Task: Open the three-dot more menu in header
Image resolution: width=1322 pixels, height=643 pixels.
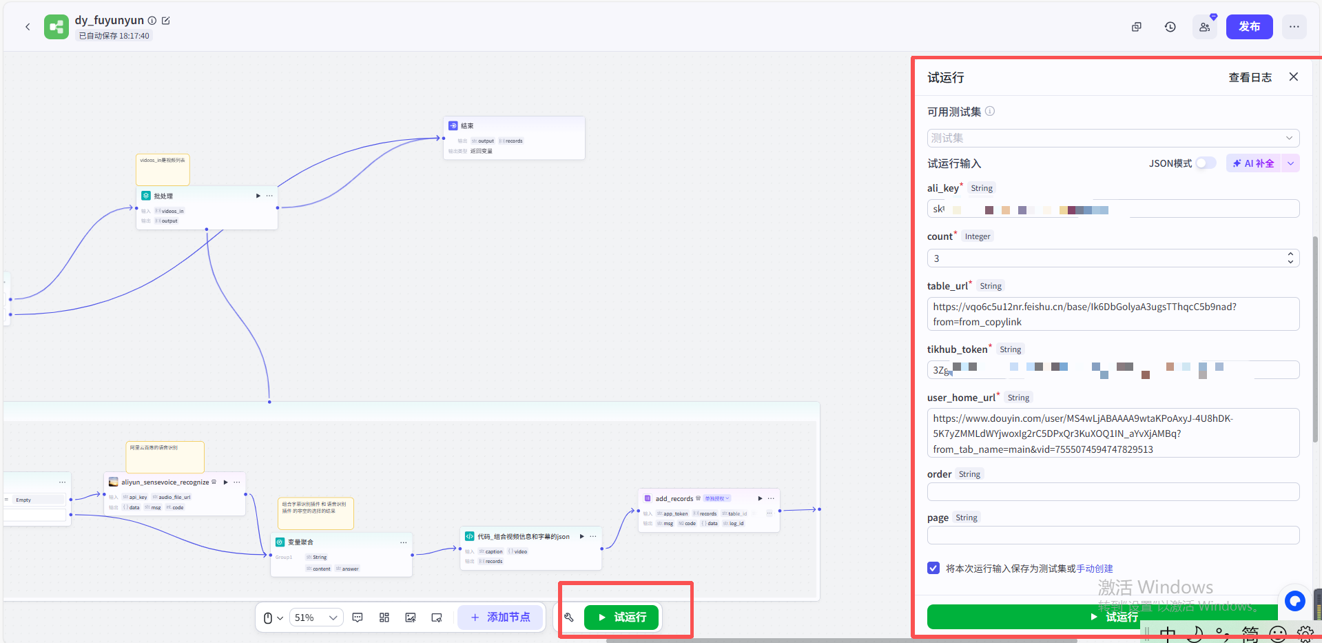Action: pyautogui.click(x=1294, y=27)
